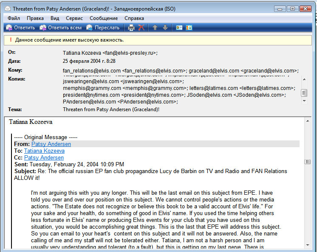Click the subject text in the Тема field
Screen dimensions: 317x252
[x=111, y=109]
